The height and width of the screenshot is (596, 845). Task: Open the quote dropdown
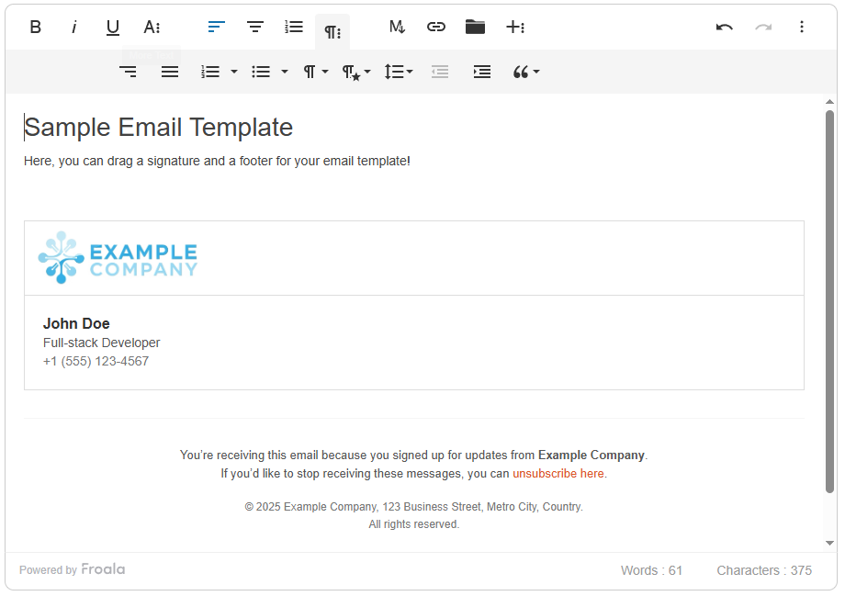(x=525, y=72)
